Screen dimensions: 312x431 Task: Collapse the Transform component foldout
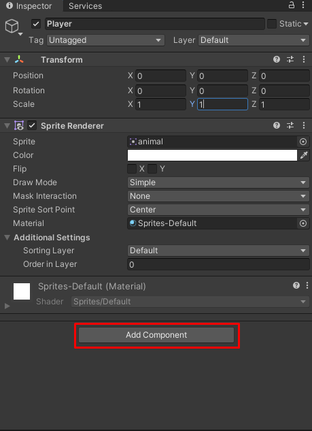click(7, 60)
